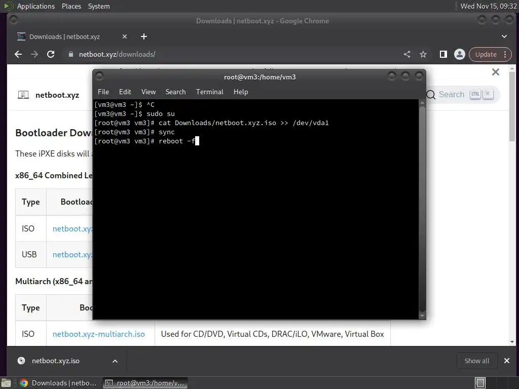Click Show all downloads button
The height and width of the screenshot is (389, 519).
coord(476,361)
